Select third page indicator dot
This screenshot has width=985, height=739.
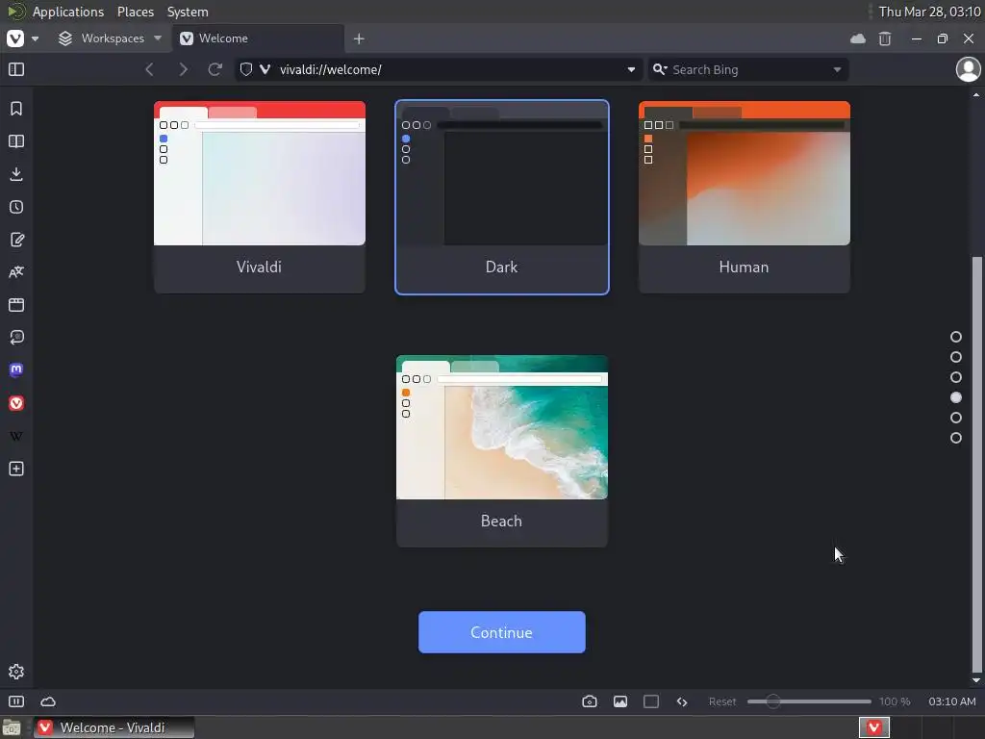[955, 377]
